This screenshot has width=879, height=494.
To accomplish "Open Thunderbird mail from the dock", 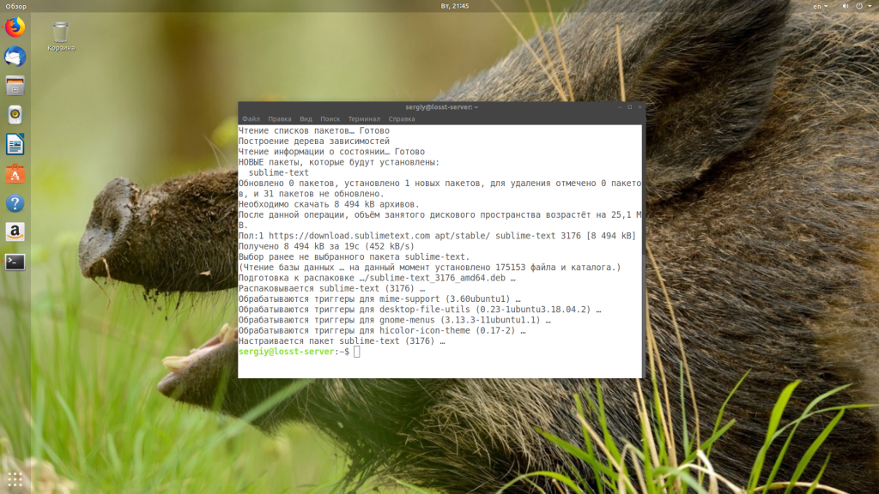I will 15,57.
